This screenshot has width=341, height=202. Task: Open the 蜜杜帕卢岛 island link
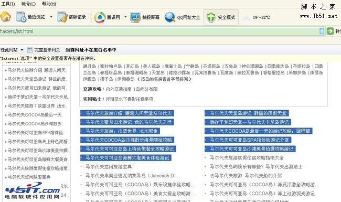point(111,66)
